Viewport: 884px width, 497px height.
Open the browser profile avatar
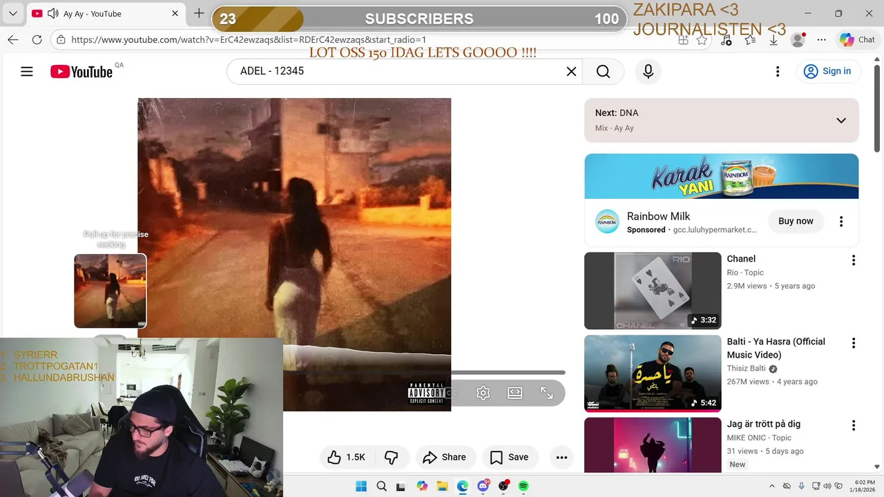[x=798, y=40]
